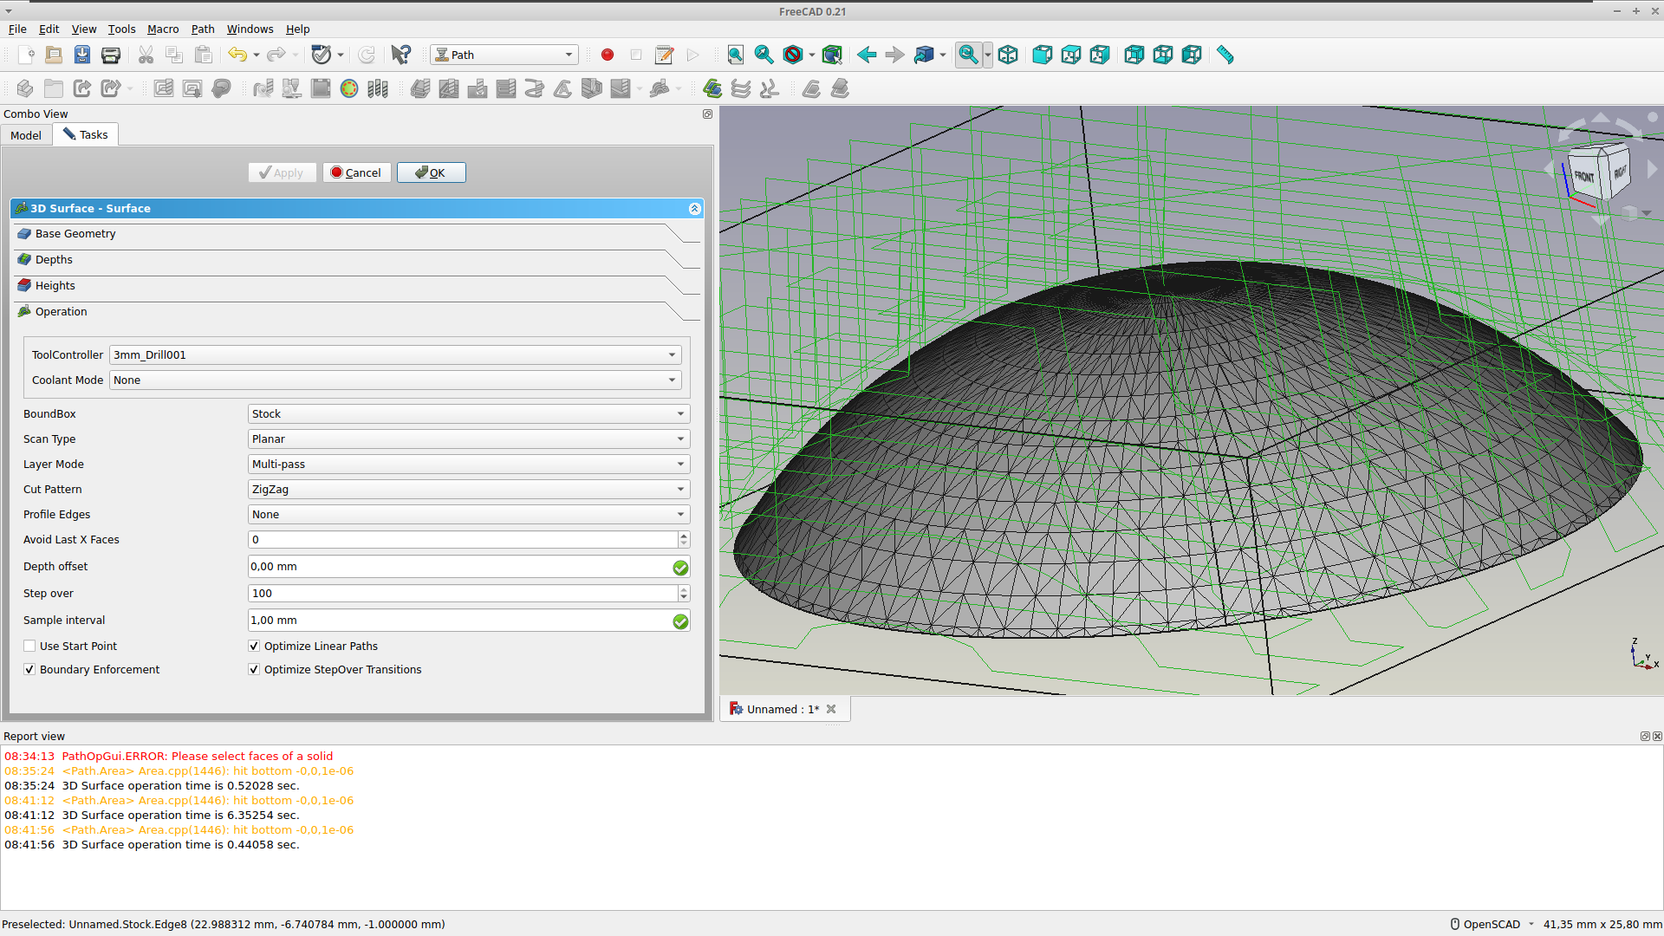Switch to the Model tab
The height and width of the screenshot is (936, 1664).
(26, 133)
